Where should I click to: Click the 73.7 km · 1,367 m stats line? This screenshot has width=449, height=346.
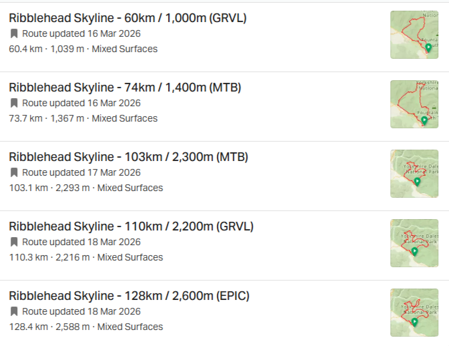point(83,118)
